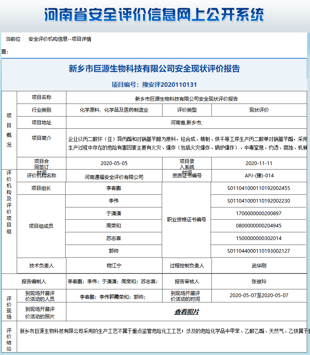The height and width of the screenshot is (355, 310).
Task: Click team member 苏志喜
Action: tap(114, 238)
